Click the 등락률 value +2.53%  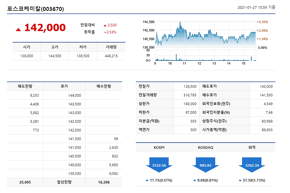click(110, 32)
